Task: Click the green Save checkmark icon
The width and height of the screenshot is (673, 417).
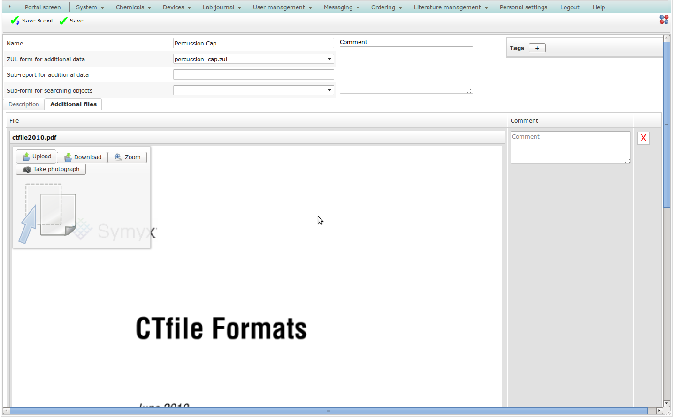Action: click(x=64, y=21)
